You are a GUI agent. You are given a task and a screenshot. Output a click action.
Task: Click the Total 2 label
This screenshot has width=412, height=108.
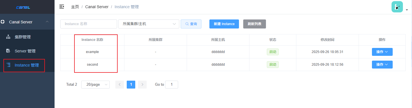click(72, 85)
